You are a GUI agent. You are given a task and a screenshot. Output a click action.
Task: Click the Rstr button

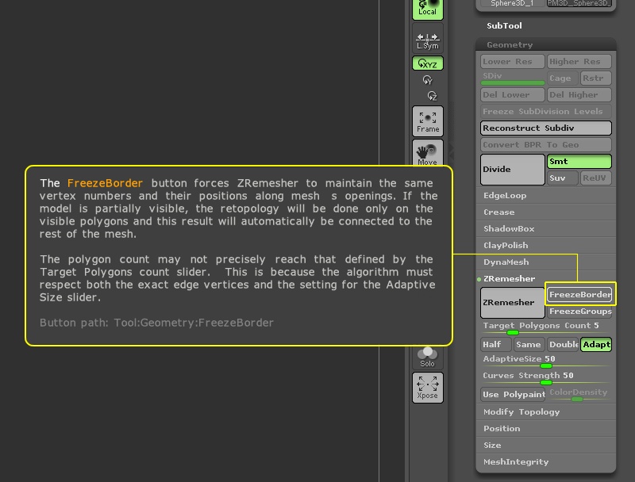pos(596,78)
